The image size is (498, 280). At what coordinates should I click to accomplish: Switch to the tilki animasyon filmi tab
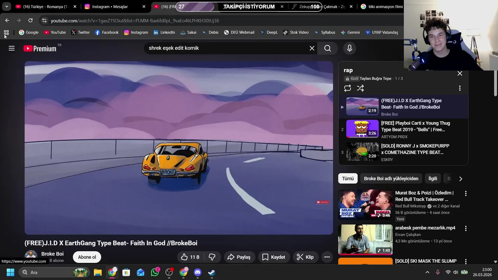point(382,7)
